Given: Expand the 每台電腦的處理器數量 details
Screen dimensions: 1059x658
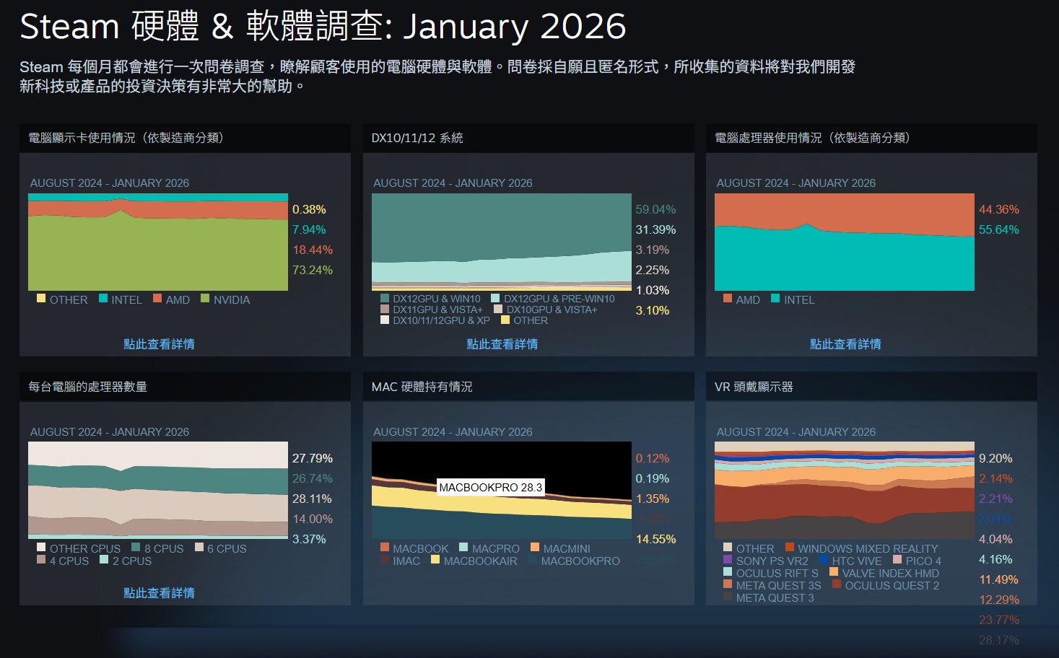Looking at the screenshot, I should point(158,593).
